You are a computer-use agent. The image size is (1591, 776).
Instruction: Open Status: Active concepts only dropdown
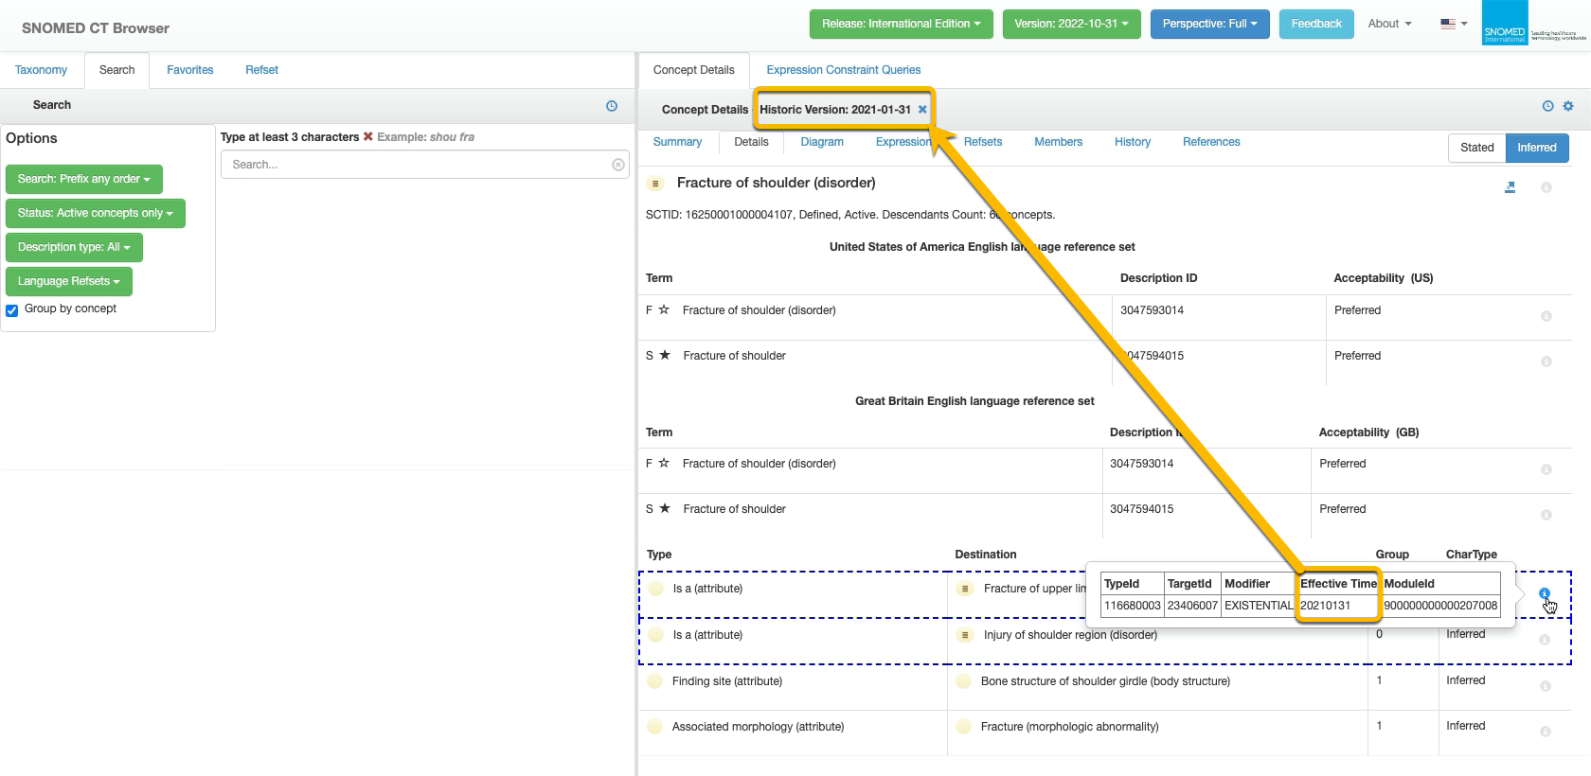click(95, 213)
